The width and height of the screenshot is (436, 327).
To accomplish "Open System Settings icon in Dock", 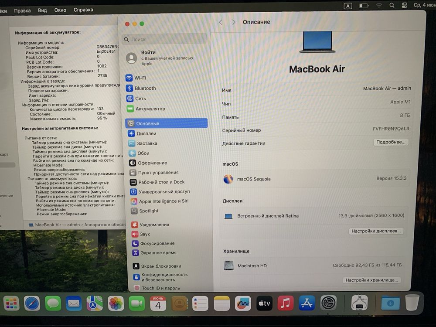I will [x=328, y=303].
